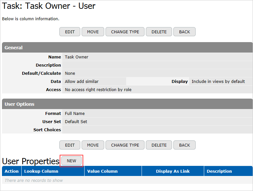Click the Display label

point(180,82)
